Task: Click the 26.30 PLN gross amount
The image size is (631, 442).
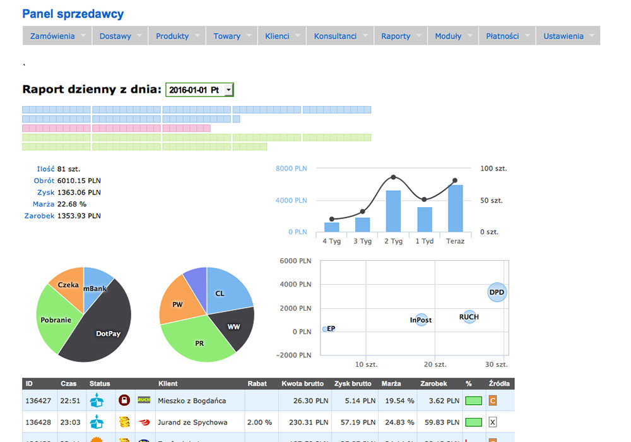Action: click(x=310, y=401)
